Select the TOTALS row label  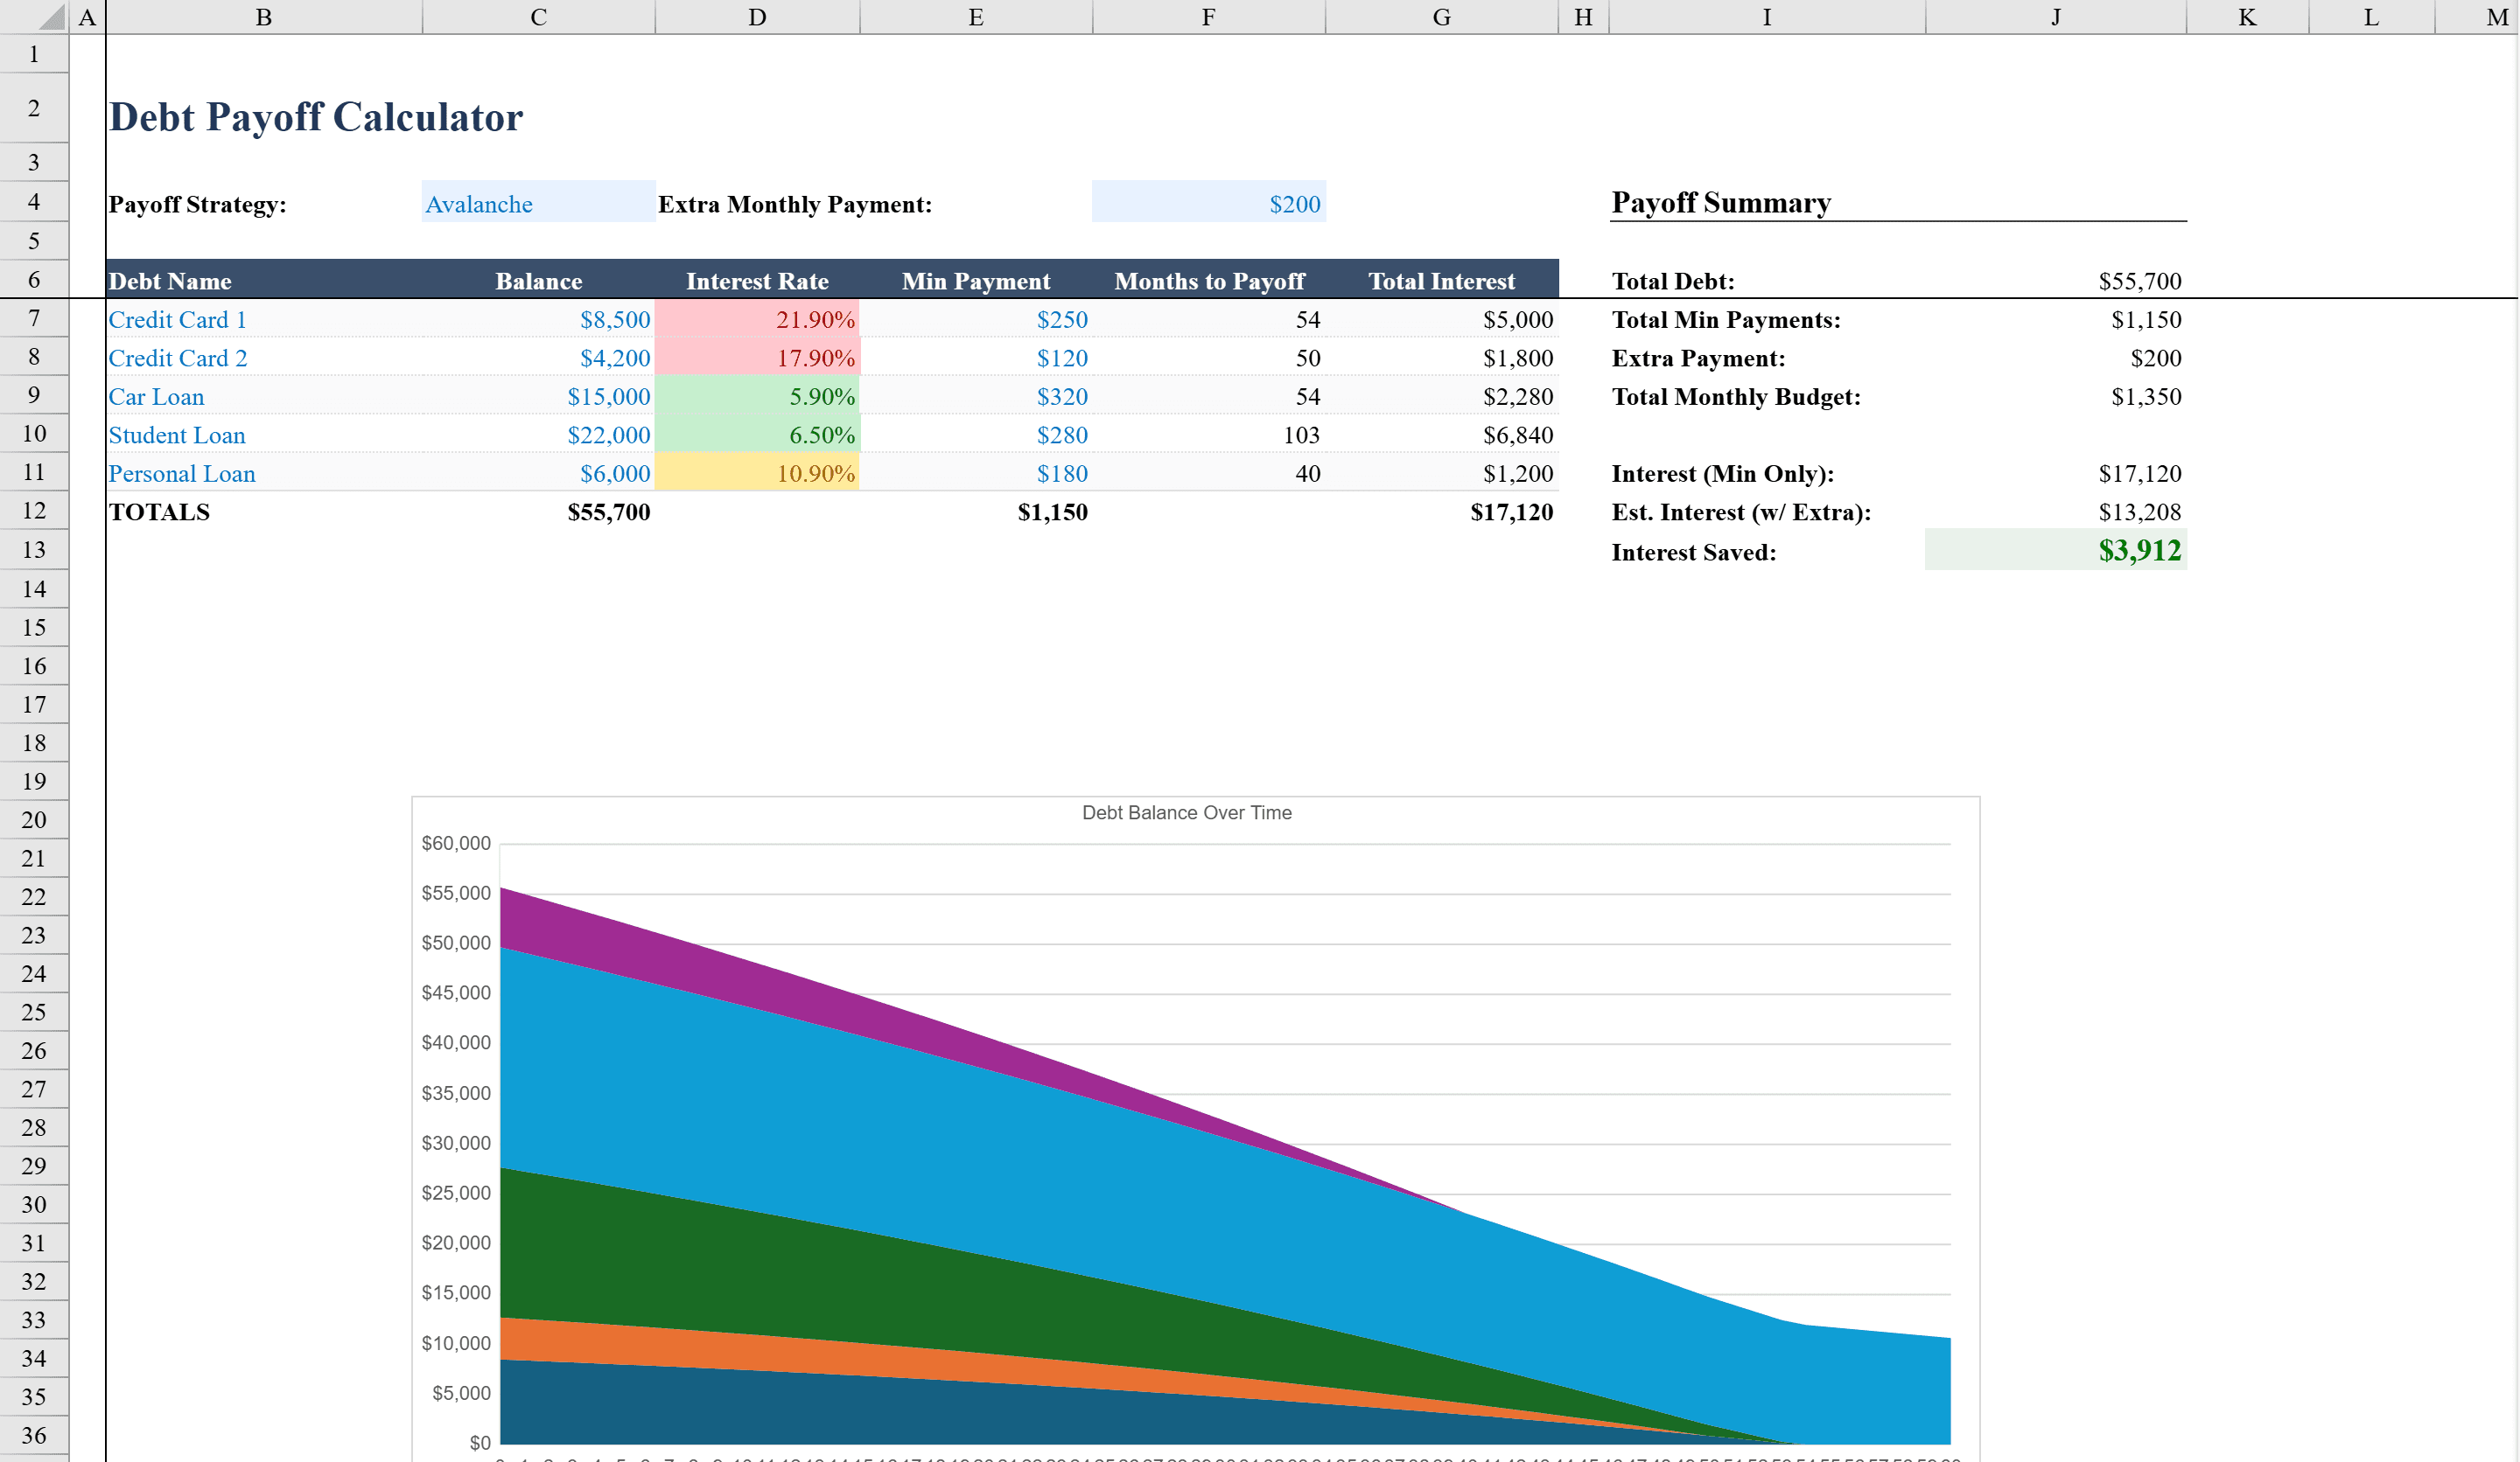coord(159,512)
